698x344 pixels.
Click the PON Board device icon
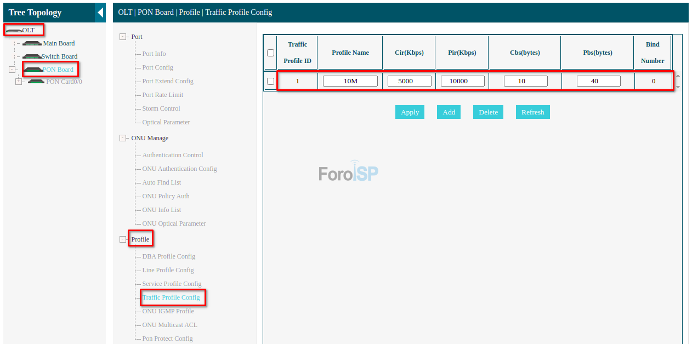pos(33,70)
